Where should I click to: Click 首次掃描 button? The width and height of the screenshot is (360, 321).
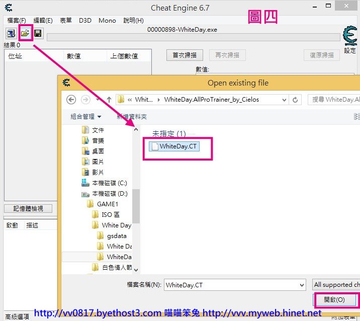pos(185,55)
